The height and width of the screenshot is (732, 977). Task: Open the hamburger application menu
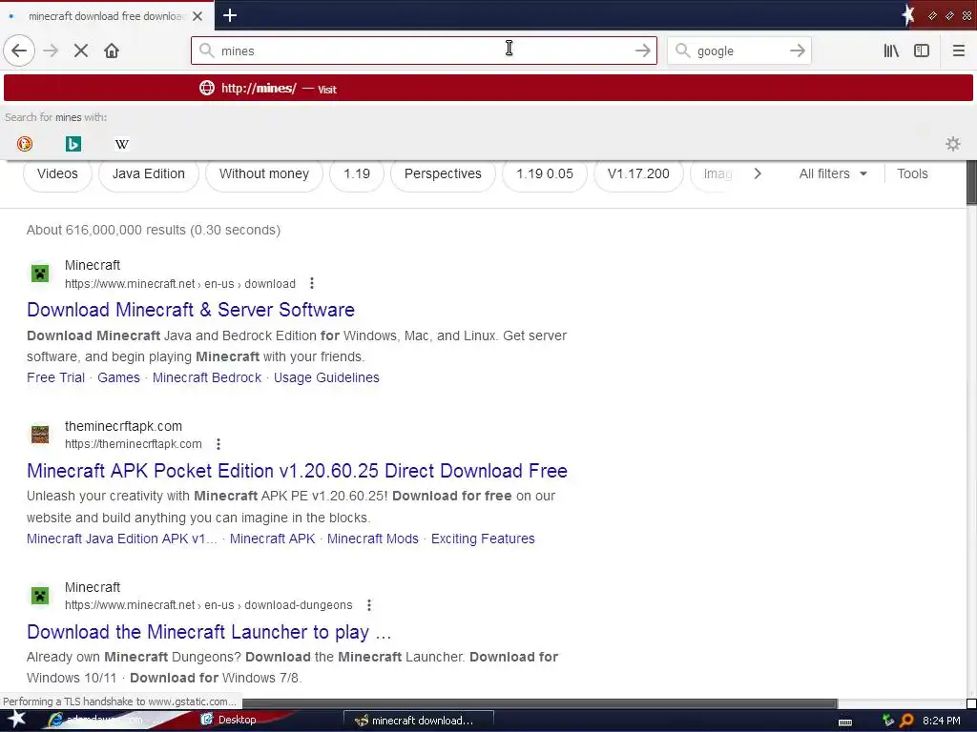pos(959,51)
